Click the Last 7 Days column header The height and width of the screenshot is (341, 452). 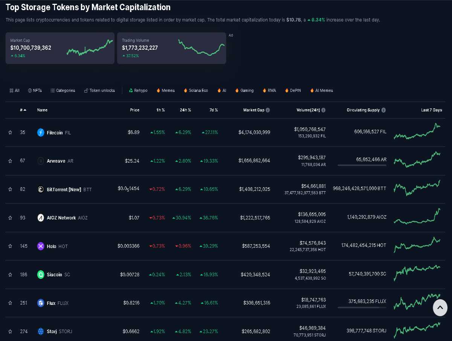coord(432,110)
